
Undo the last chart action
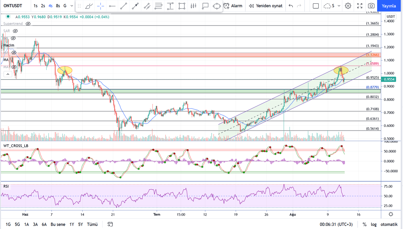290,6
